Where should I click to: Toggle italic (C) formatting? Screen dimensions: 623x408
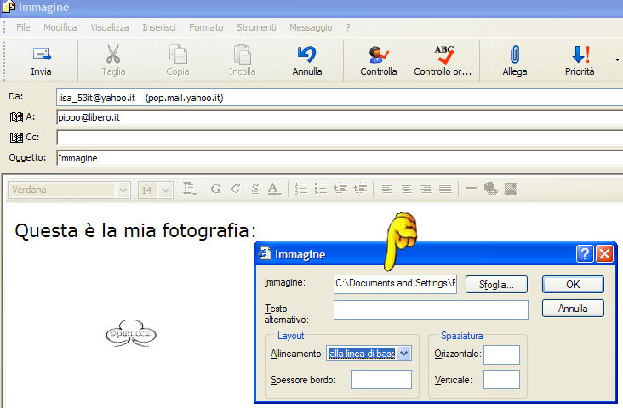pyautogui.click(x=236, y=189)
